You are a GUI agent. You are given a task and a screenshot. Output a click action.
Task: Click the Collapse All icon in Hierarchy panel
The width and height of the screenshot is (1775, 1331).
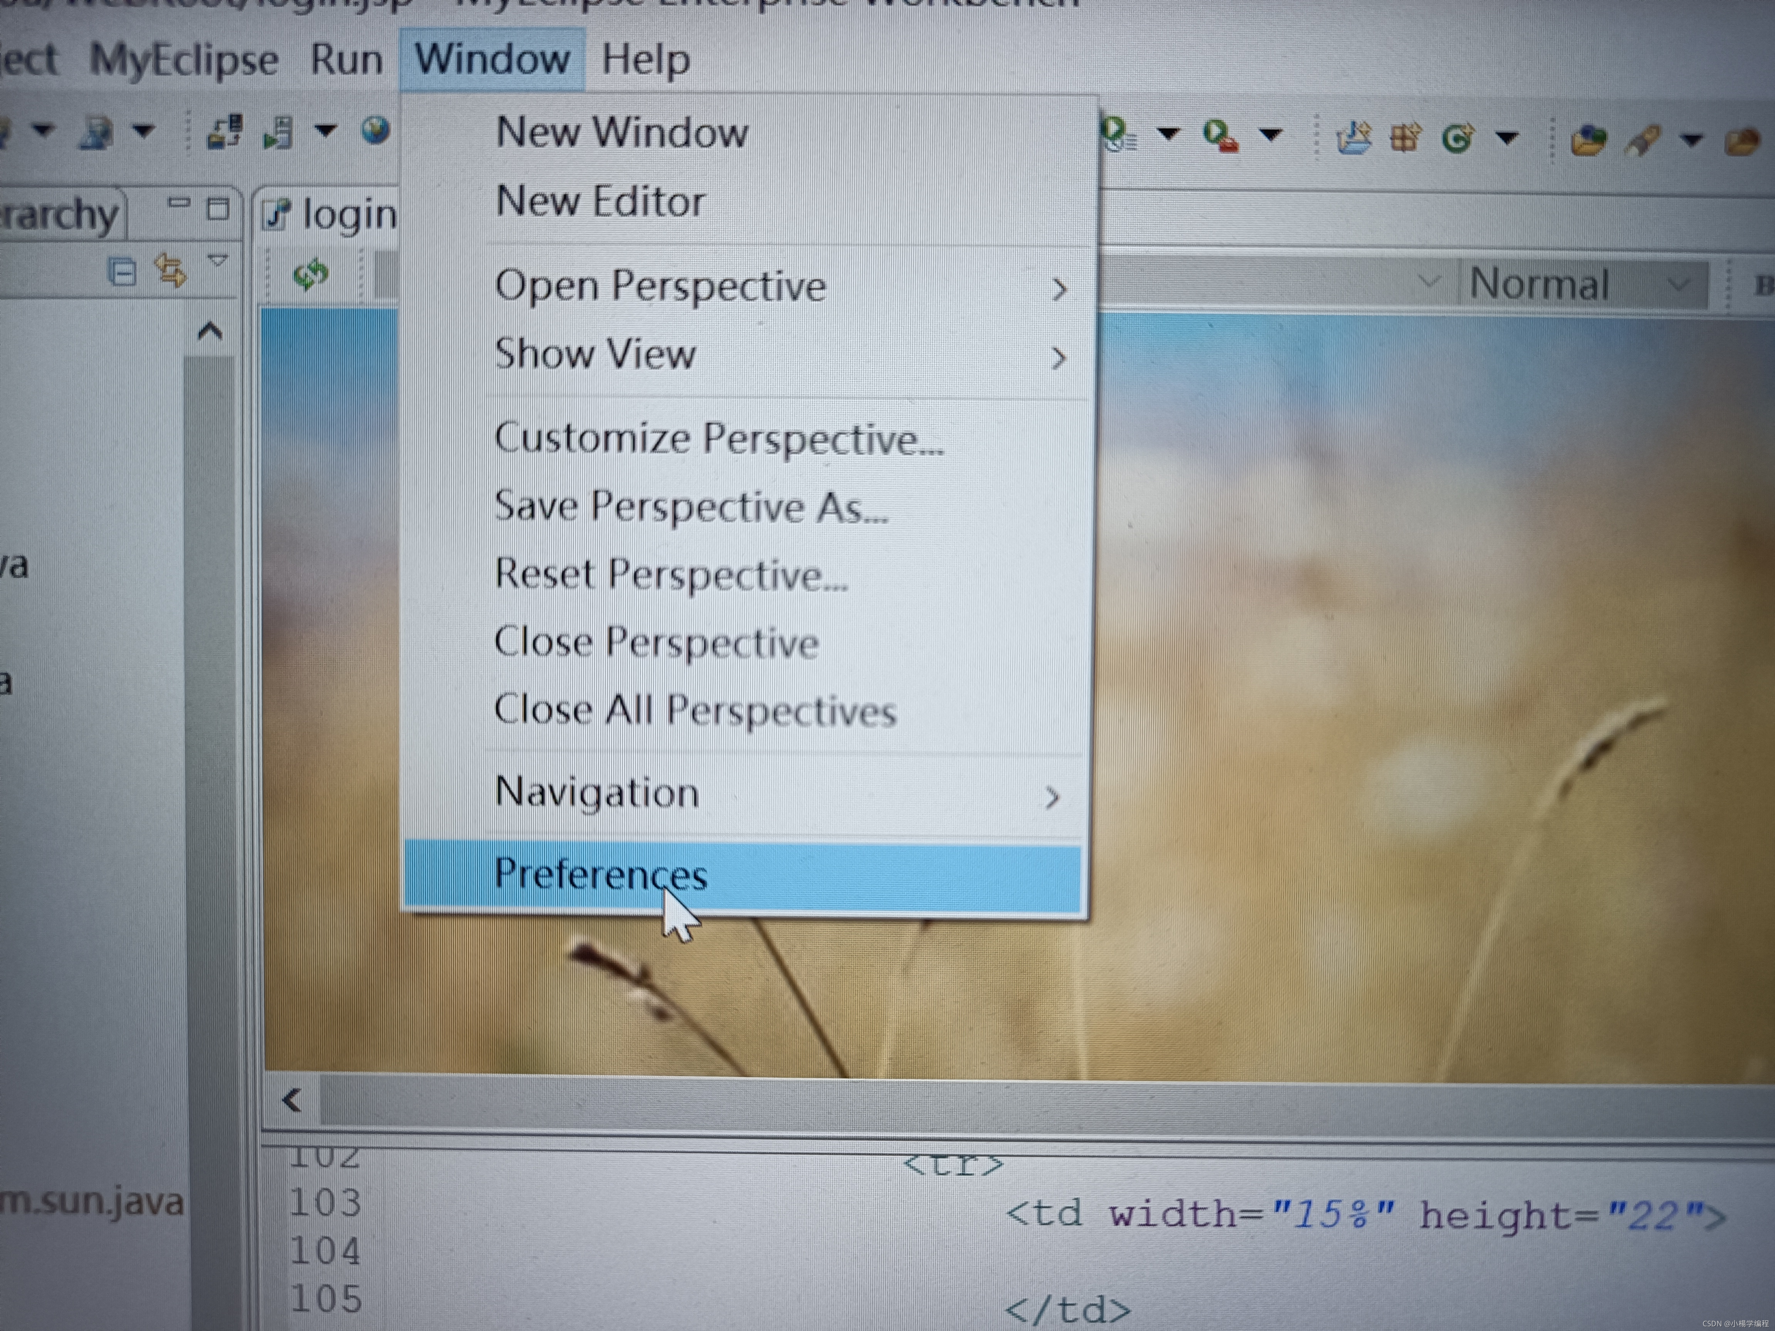pos(121,272)
